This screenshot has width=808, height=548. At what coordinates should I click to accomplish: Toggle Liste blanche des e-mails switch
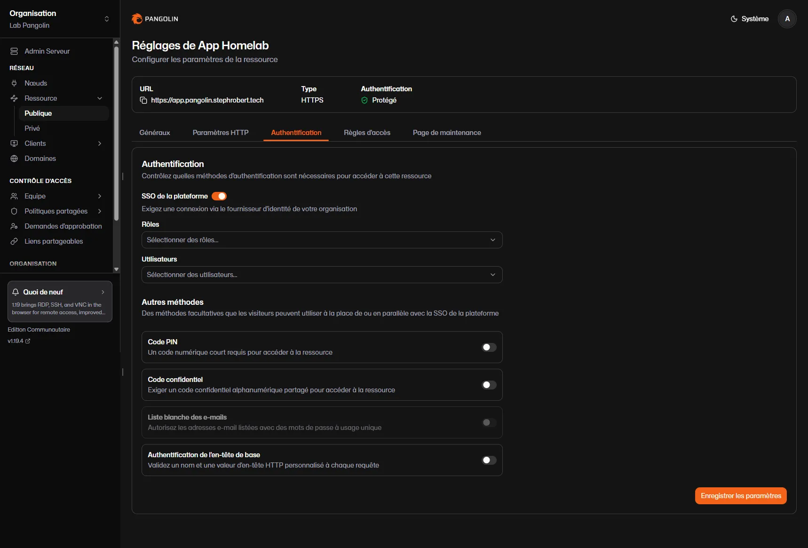pyautogui.click(x=489, y=422)
